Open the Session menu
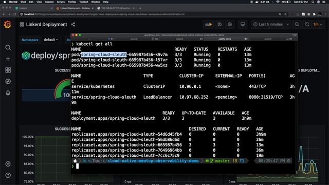329x185 pixels. coord(49,2)
